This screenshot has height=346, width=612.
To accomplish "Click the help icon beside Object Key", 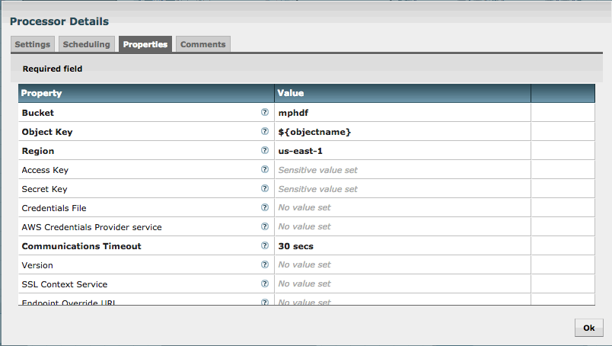I will [x=265, y=131].
